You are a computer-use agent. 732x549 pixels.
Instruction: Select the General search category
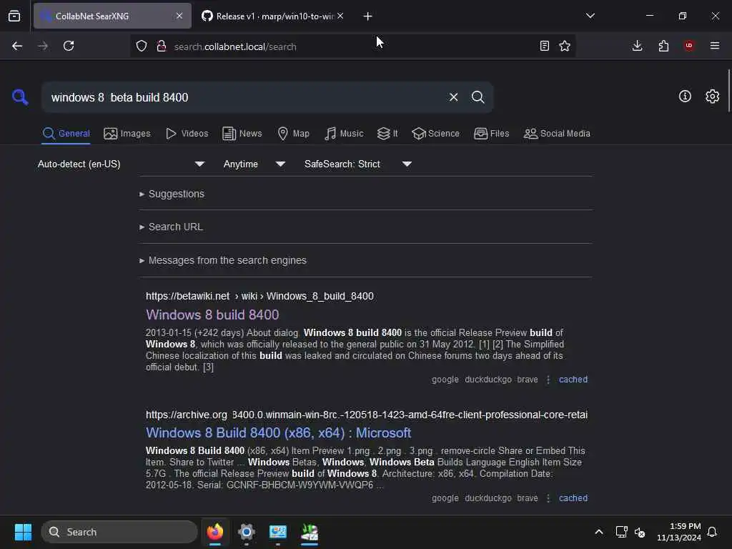pyautogui.click(x=66, y=134)
